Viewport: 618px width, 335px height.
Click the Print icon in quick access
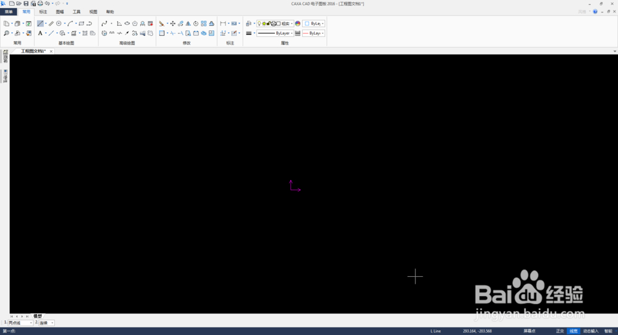[x=40, y=4]
